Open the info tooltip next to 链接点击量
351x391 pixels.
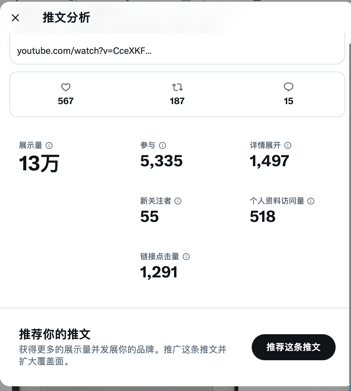point(186,257)
